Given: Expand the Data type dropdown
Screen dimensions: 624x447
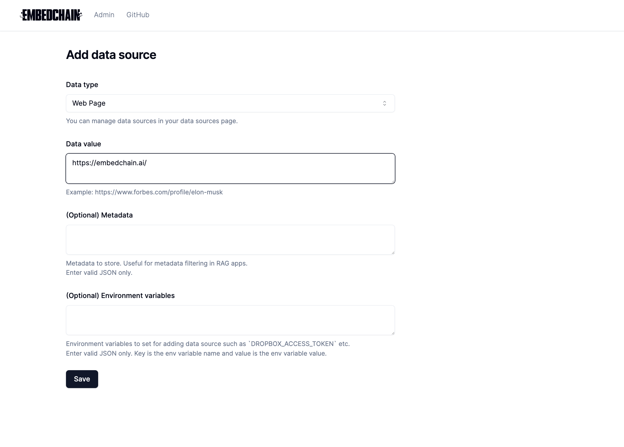Looking at the screenshot, I should click(x=230, y=103).
